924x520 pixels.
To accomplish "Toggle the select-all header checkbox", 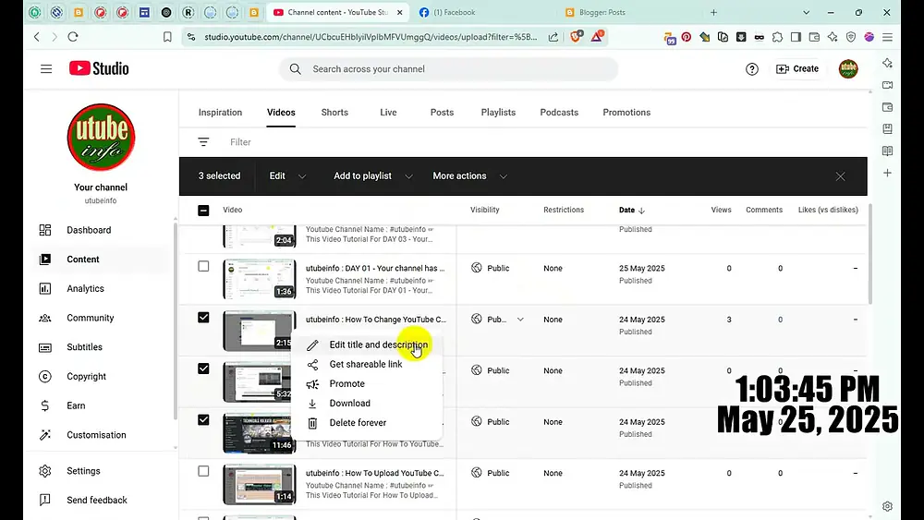I will click(x=203, y=211).
